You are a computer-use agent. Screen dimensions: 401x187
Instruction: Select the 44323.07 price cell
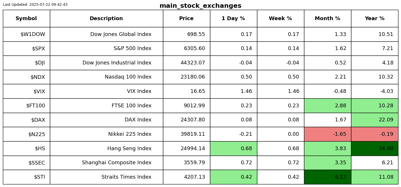[x=193, y=63]
